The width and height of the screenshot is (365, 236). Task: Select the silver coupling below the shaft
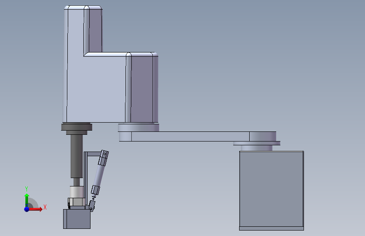point(77,192)
